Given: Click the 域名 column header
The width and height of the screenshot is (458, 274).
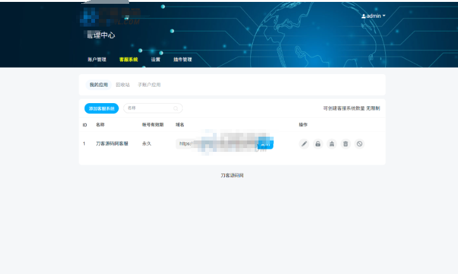Looking at the screenshot, I should coord(180,125).
